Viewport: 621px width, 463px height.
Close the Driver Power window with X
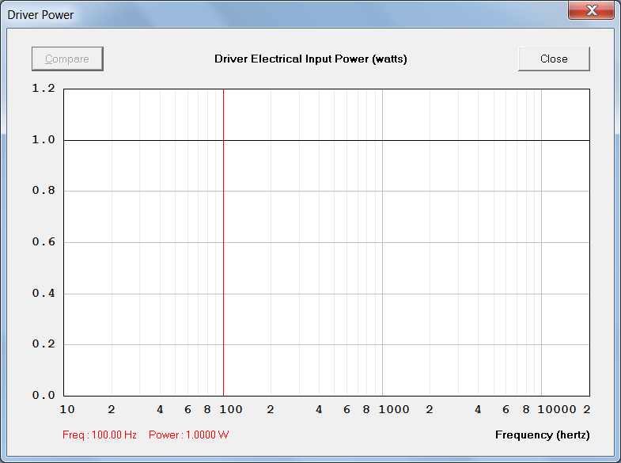591,10
